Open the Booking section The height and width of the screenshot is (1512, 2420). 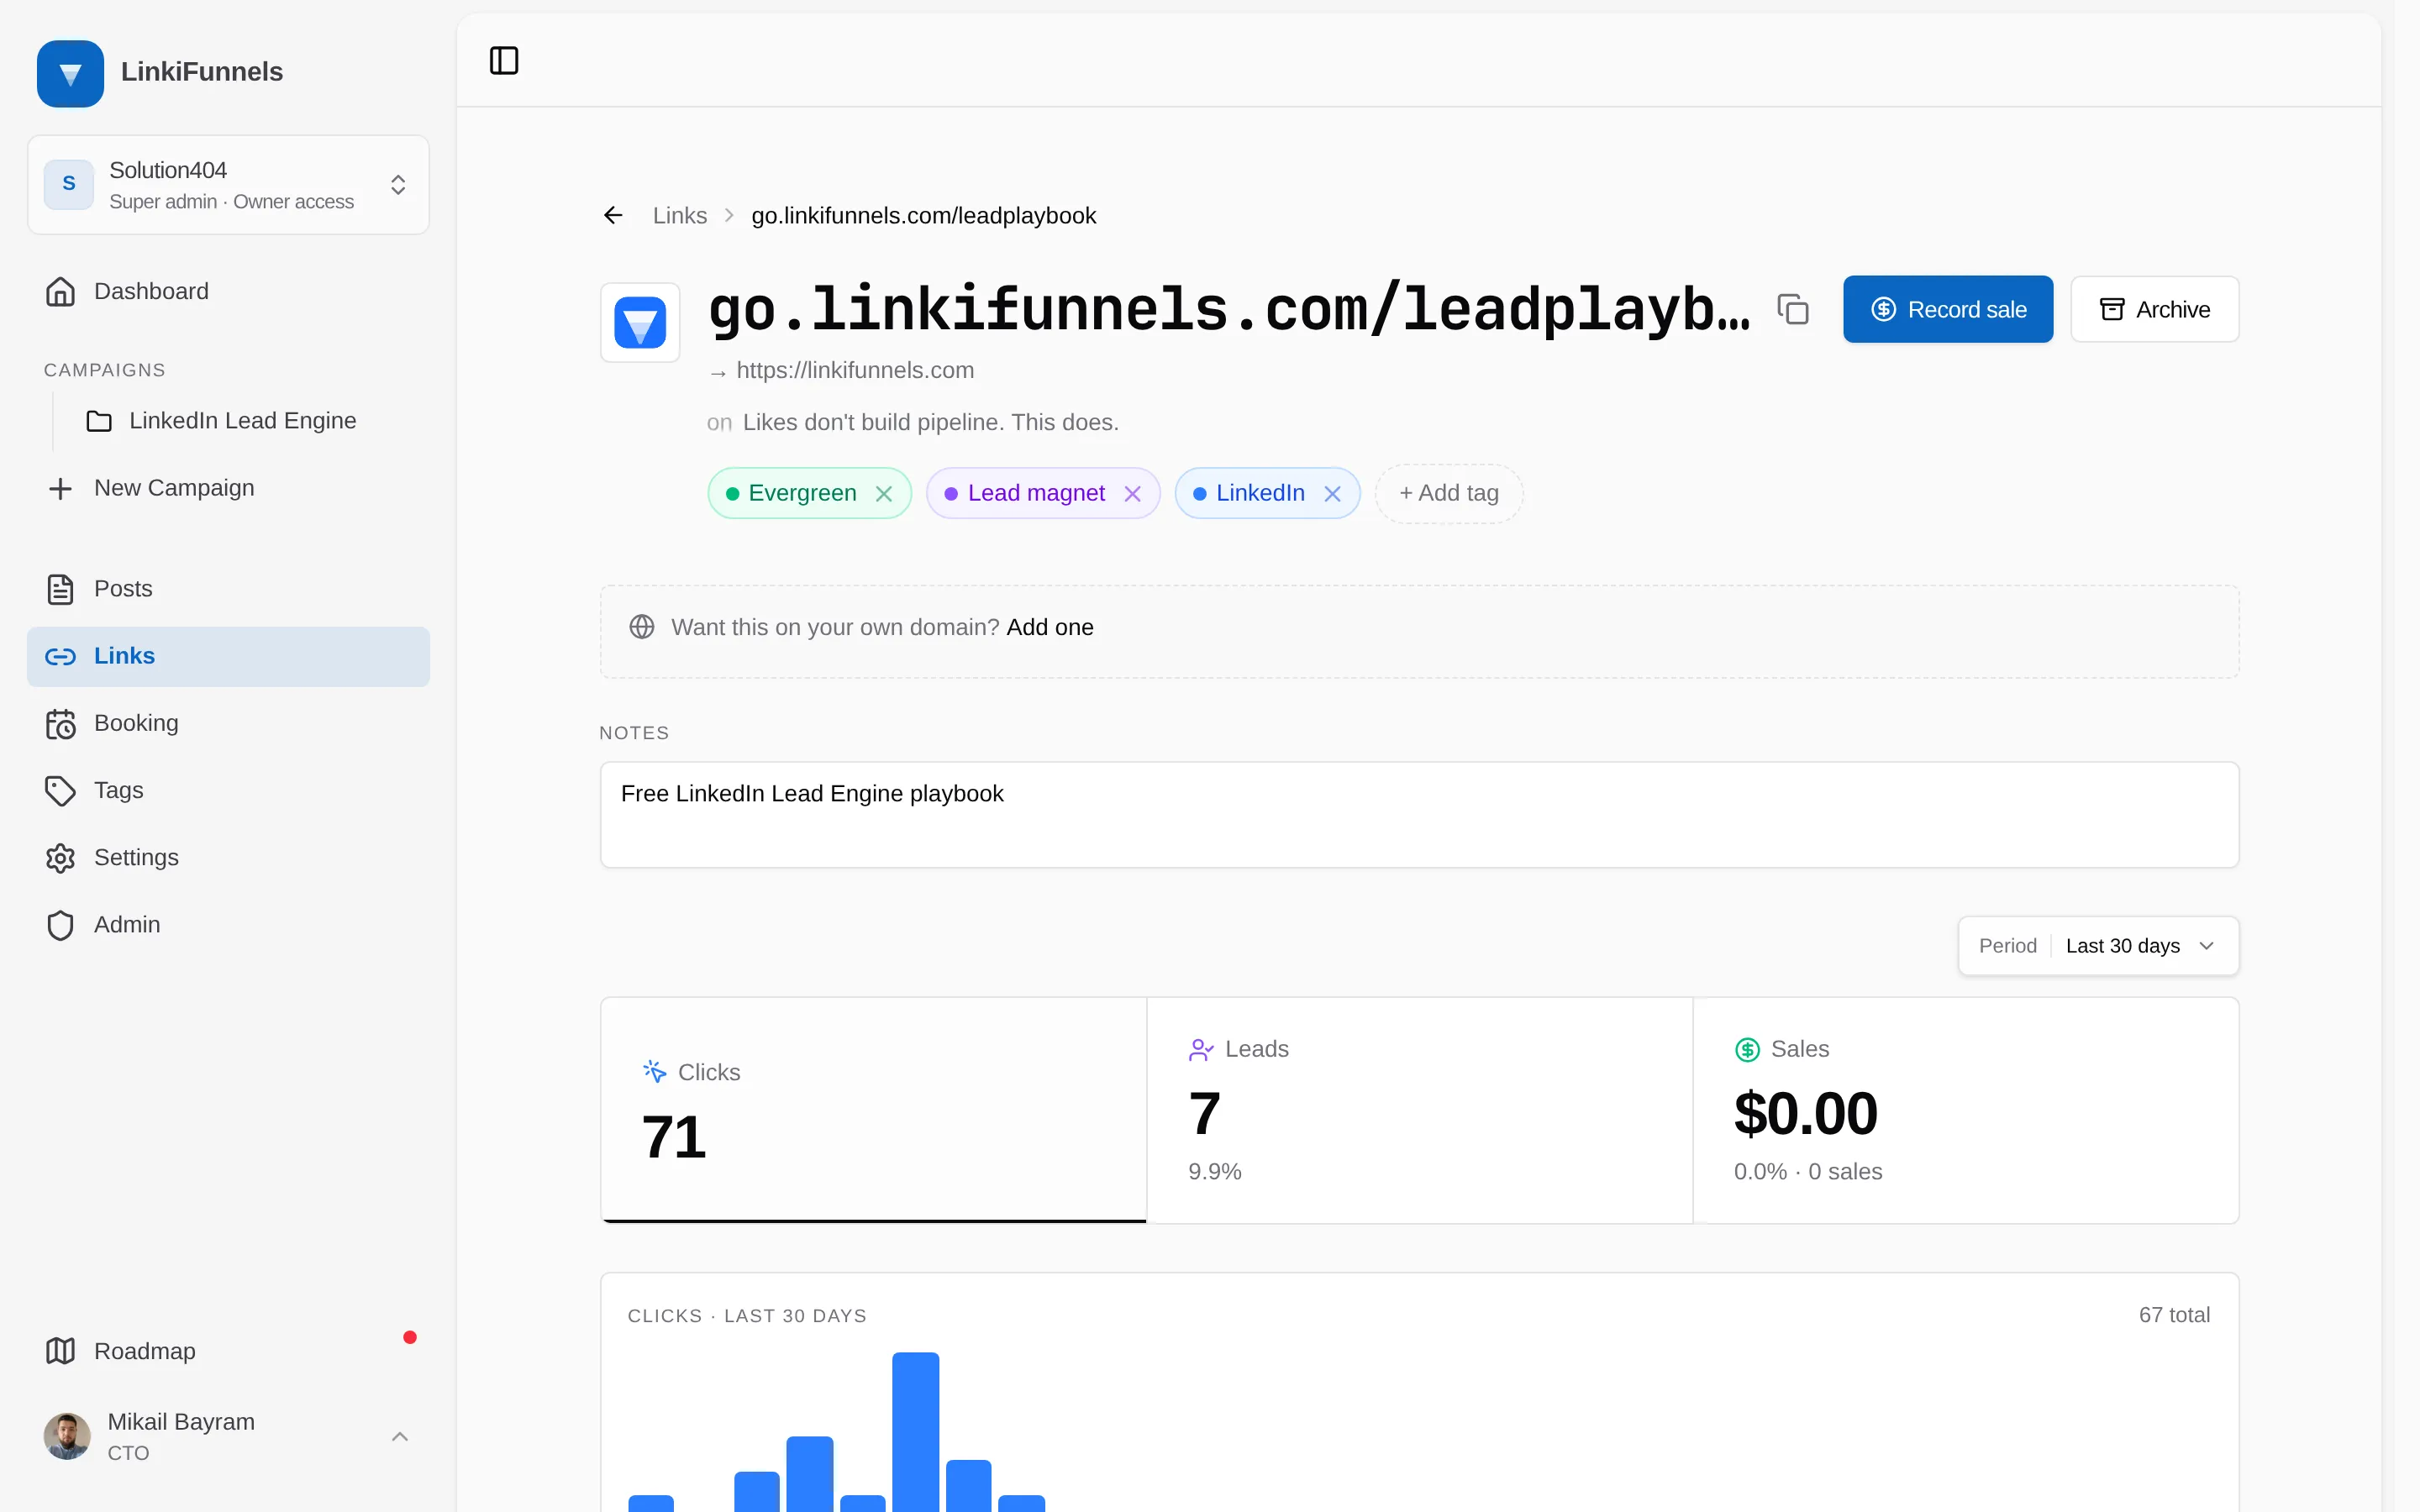point(229,723)
